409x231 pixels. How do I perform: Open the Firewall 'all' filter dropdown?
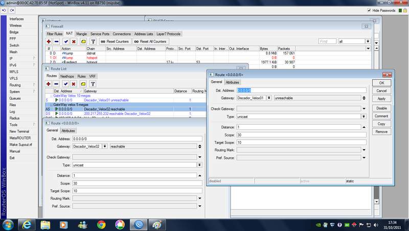(367, 41)
